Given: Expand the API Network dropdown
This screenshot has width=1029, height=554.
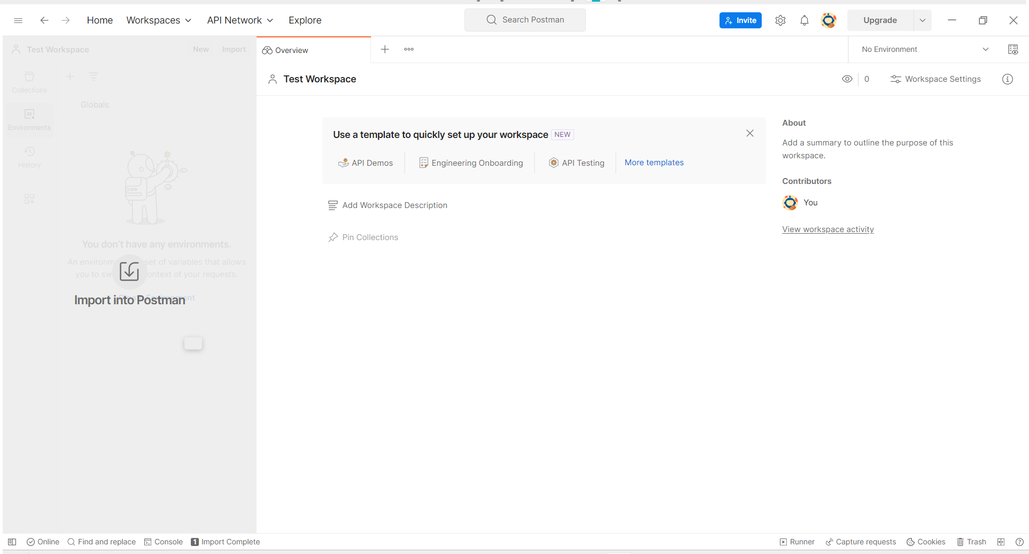Looking at the screenshot, I should (240, 20).
